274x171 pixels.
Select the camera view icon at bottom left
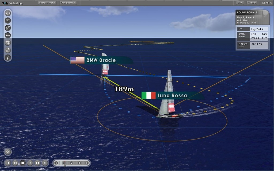coord(7,152)
